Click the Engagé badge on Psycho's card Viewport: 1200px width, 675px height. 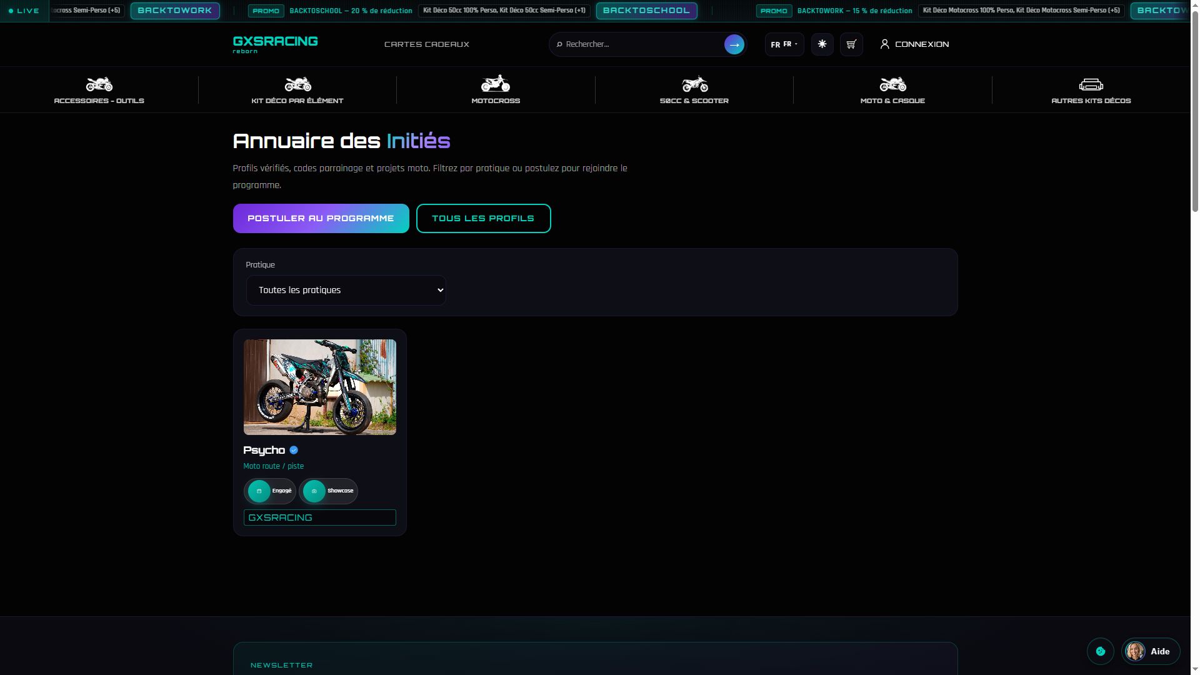(270, 491)
